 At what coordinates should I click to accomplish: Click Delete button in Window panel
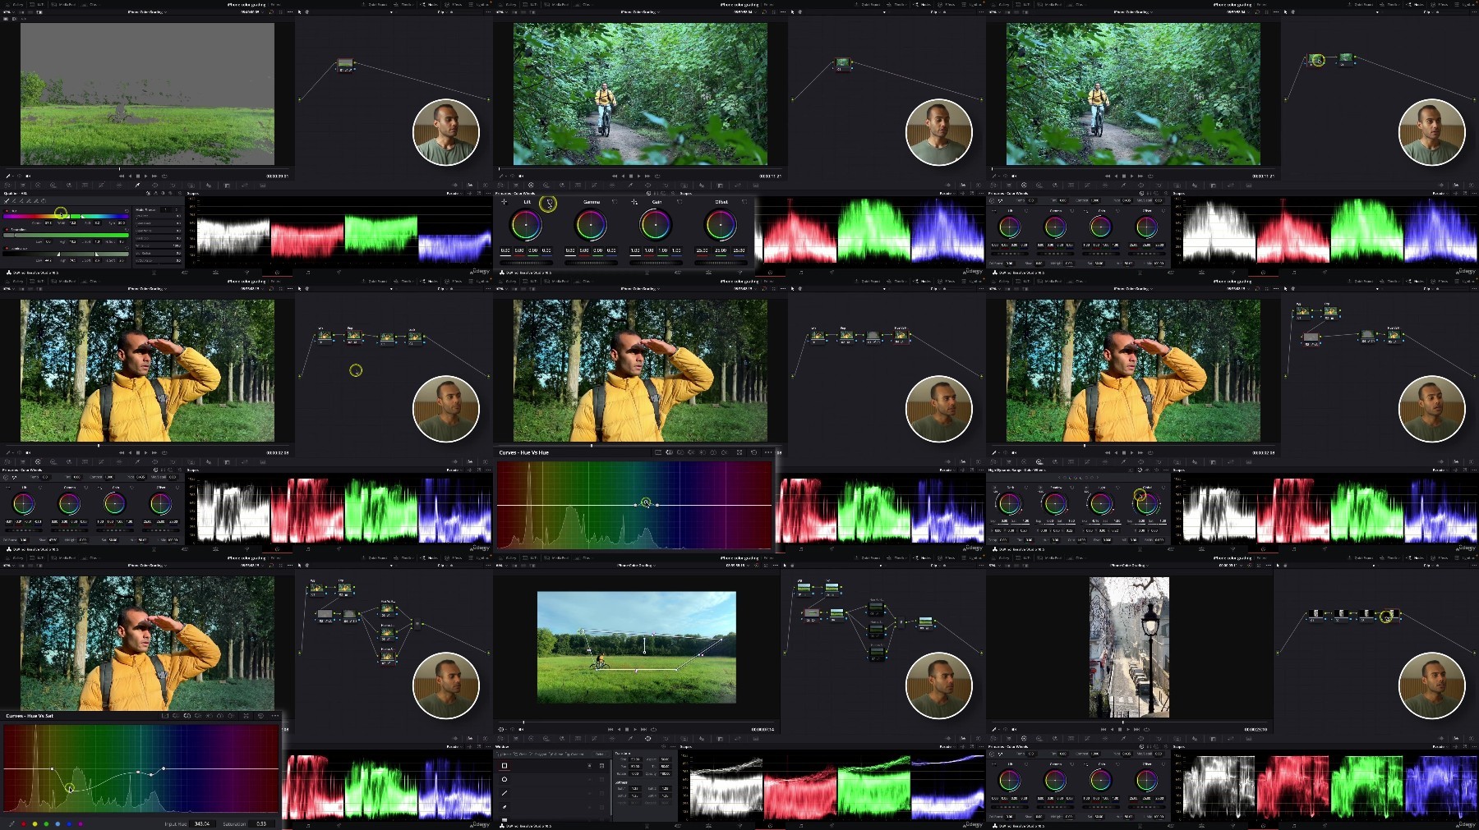pyautogui.click(x=599, y=754)
